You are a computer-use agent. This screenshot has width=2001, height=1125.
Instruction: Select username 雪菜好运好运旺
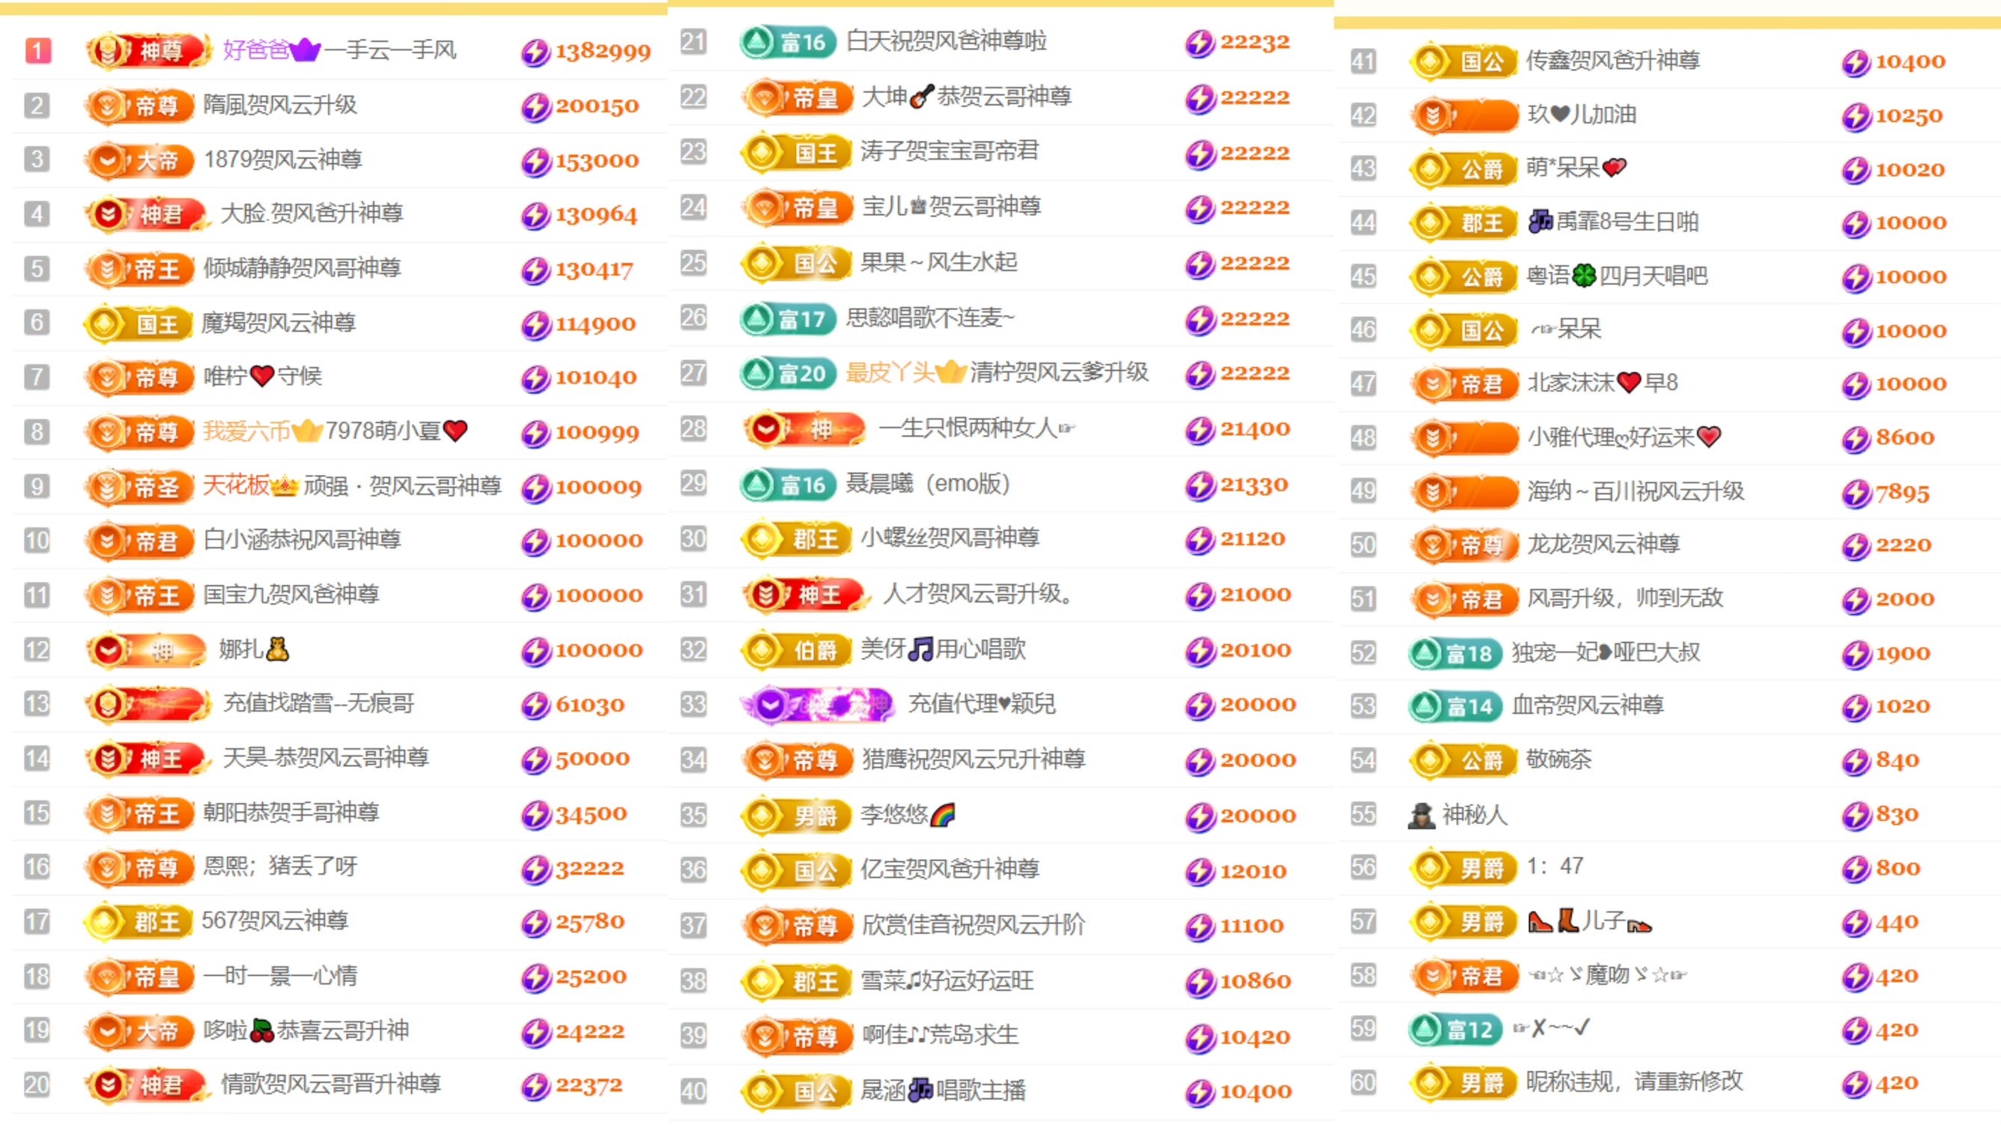coord(947,981)
